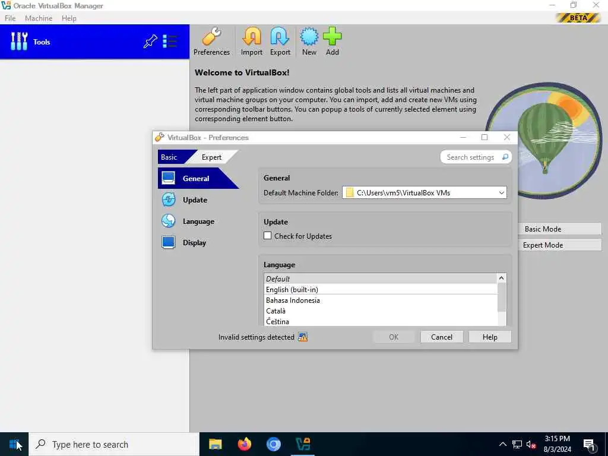
Task: Click the green Add machine icon
Action: pos(332,42)
